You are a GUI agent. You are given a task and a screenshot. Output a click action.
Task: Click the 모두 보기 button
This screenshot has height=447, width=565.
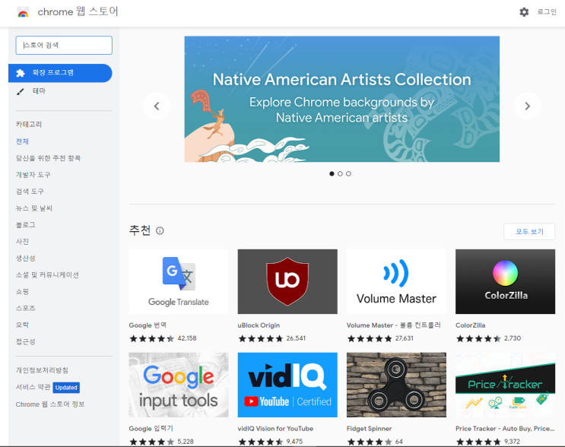coord(529,232)
